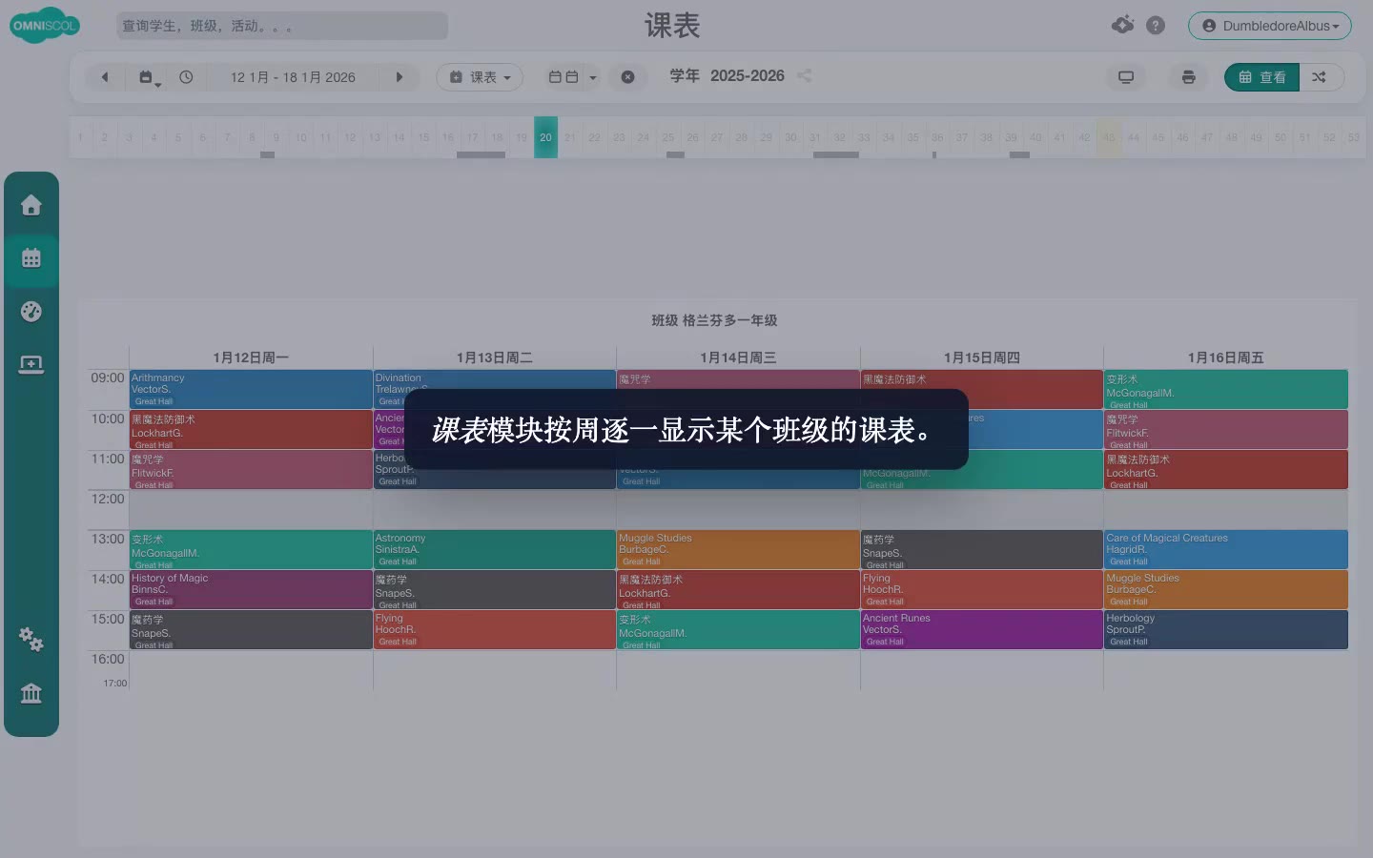Open Monday's Arithmancy lesson with VectorS
This screenshot has height=858, width=1373.
point(251,389)
